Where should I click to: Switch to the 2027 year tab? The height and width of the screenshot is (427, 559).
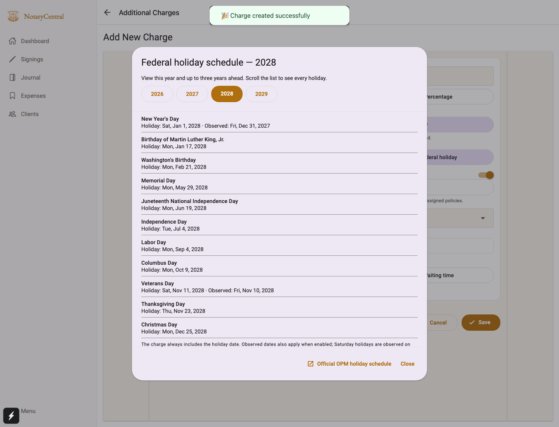pyautogui.click(x=192, y=94)
